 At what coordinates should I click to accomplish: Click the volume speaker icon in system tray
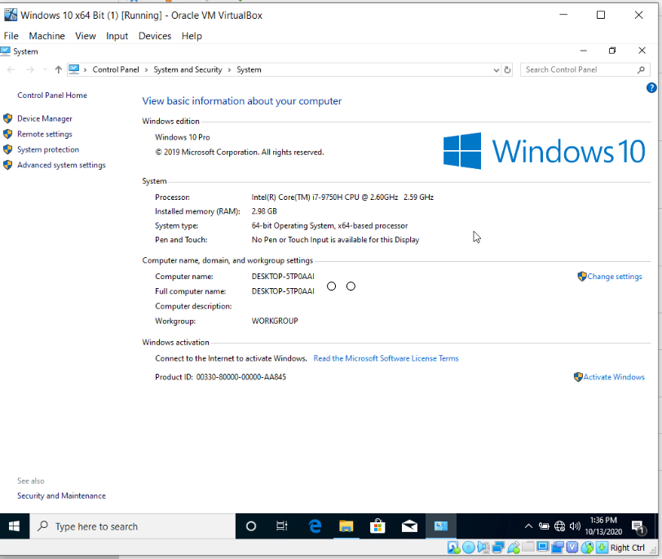pos(575,526)
